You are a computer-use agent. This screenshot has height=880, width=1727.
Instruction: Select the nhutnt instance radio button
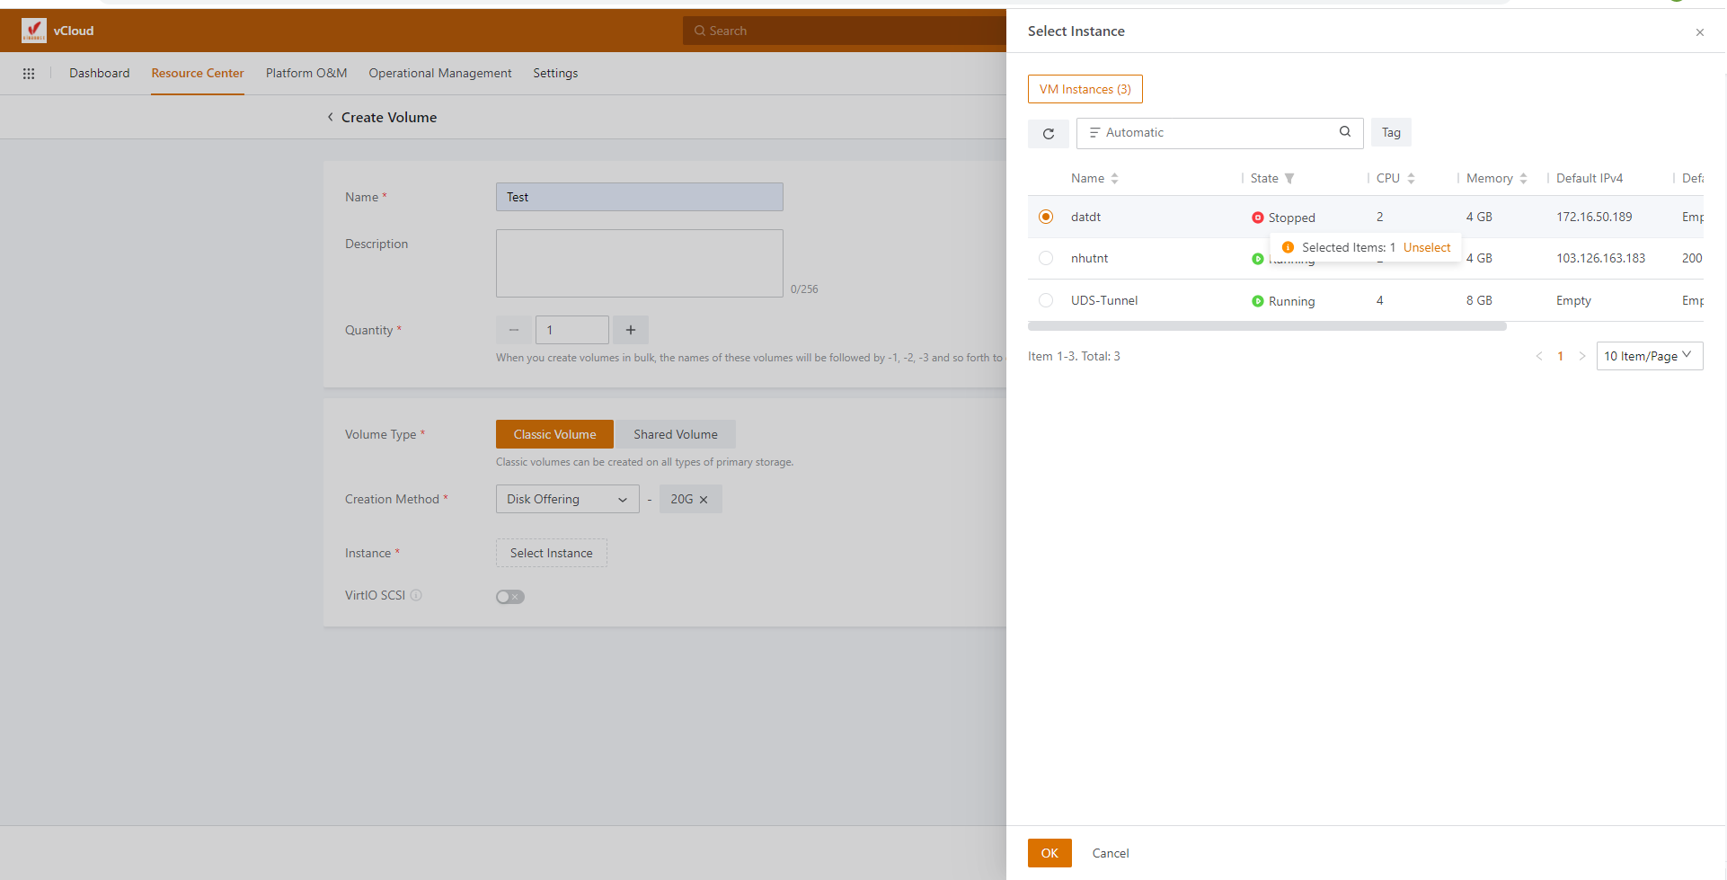coord(1046,259)
